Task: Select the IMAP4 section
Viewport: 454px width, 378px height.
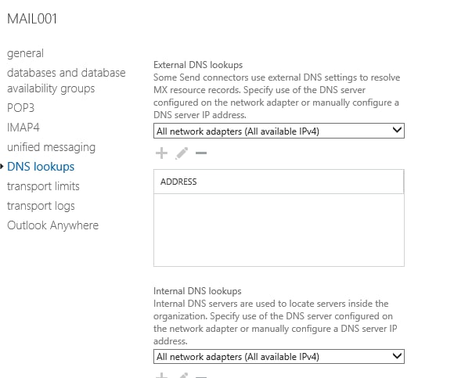Action: [23, 128]
